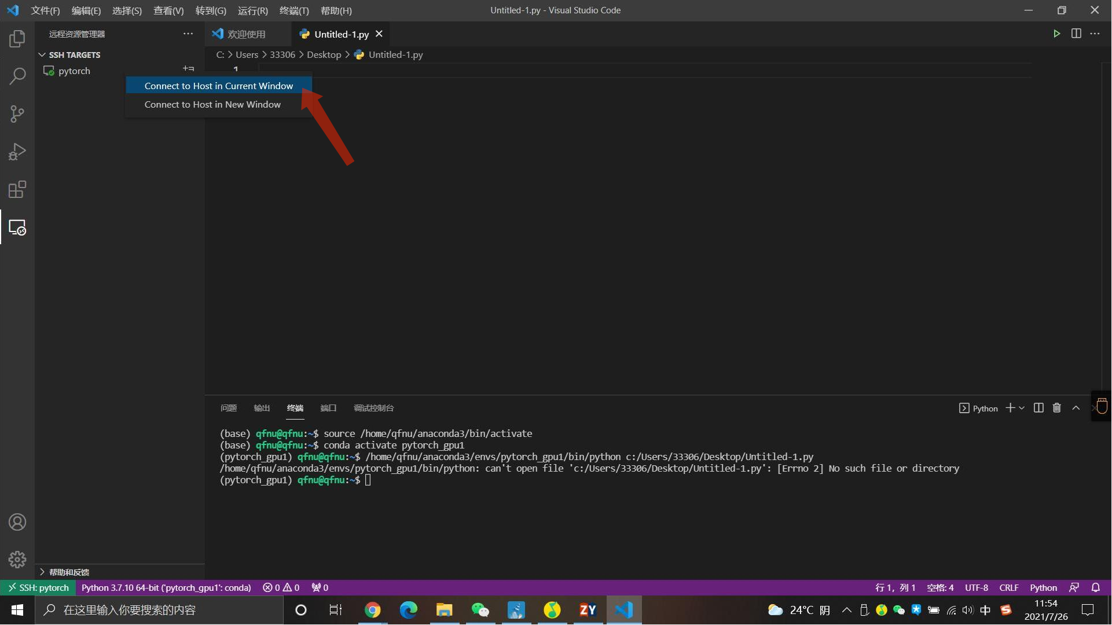1112x625 pixels.
Task: Open the Run and Debug view
Action: (x=17, y=152)
